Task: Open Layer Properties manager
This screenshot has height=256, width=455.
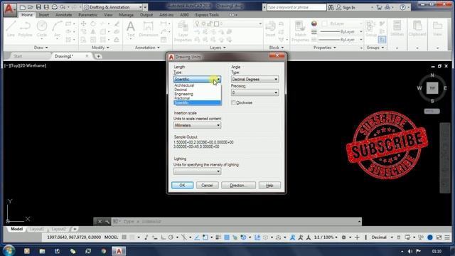Action: click(x=183, y=31)
